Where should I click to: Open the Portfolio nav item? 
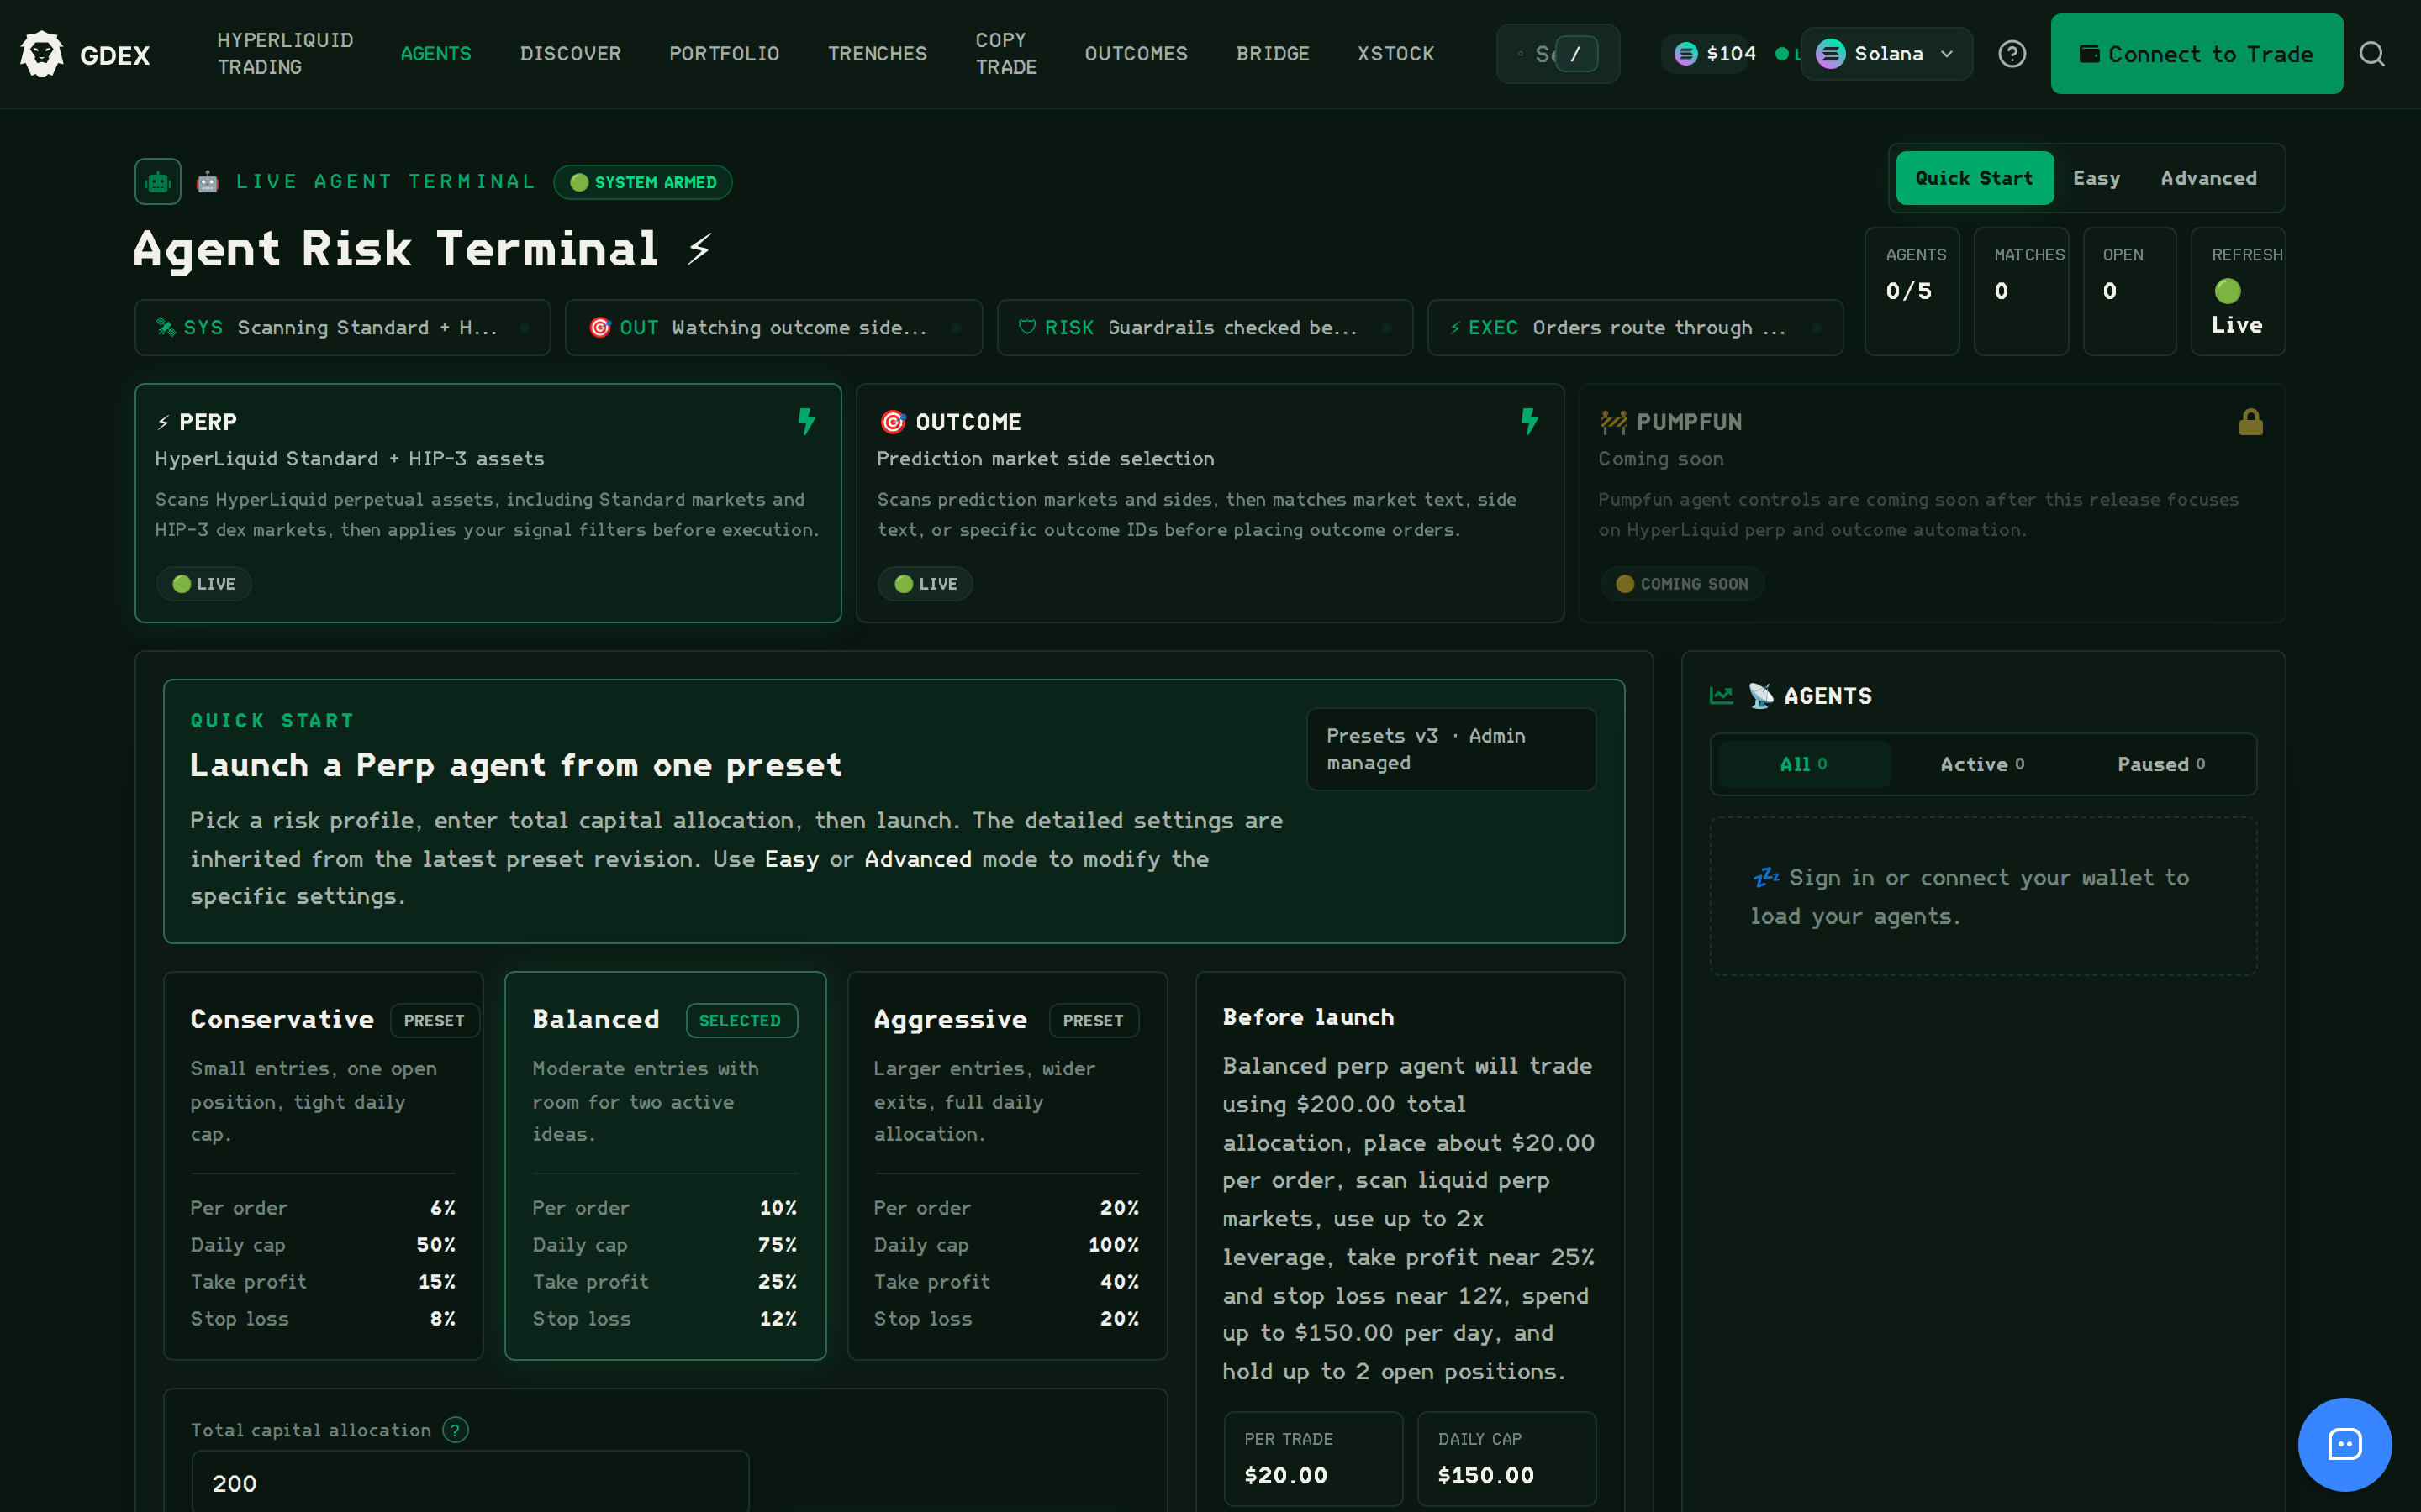pos(725,54)
